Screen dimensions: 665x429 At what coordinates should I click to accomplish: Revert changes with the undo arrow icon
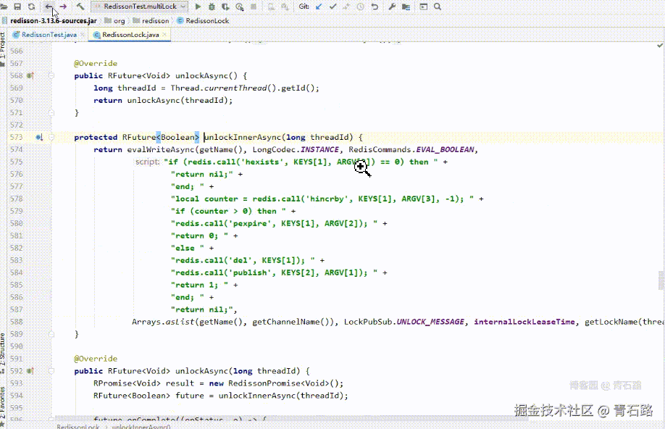pos(375,7)
